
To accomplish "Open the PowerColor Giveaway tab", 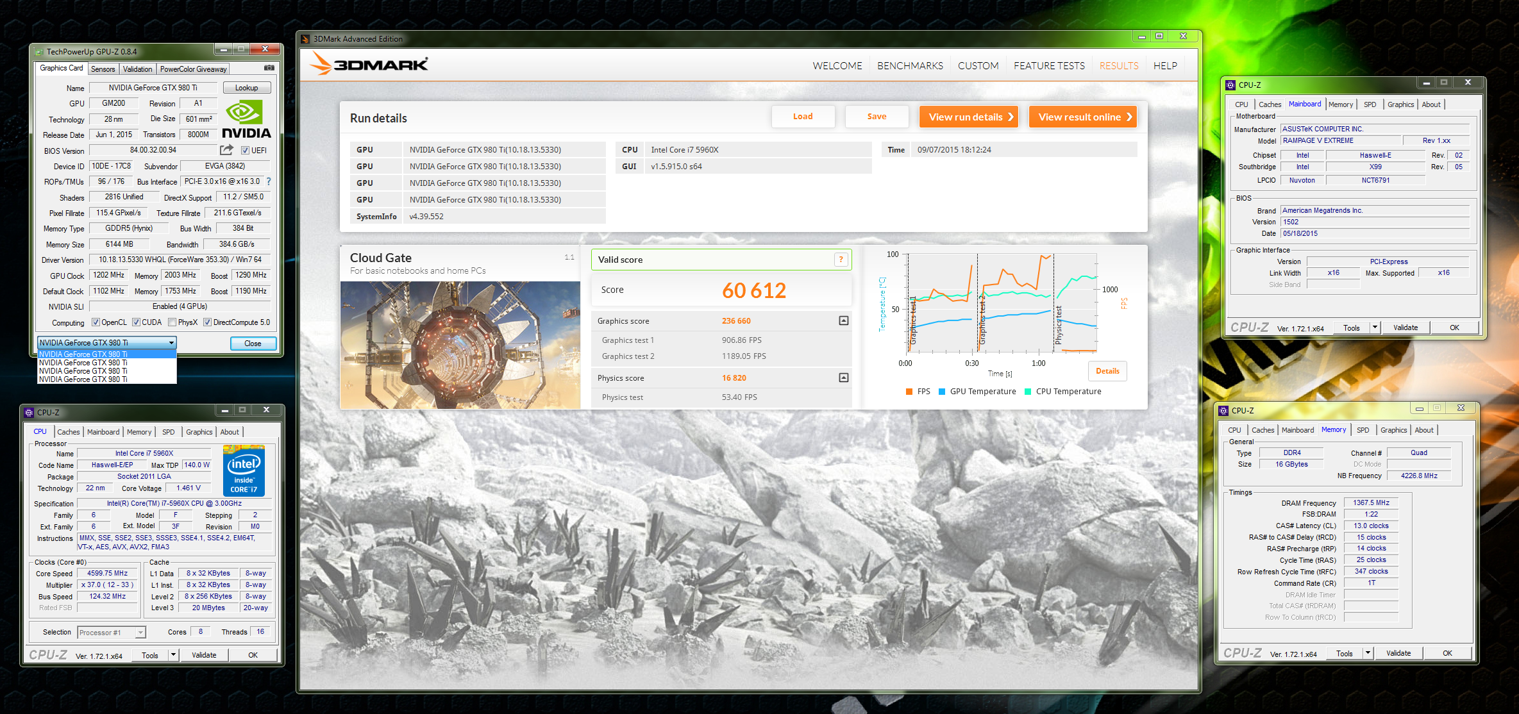I will click(x=193, y=69).
